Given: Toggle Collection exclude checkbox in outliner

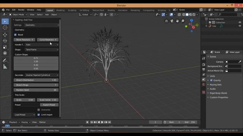Looking at the screenshot, I should coord(210,23).
